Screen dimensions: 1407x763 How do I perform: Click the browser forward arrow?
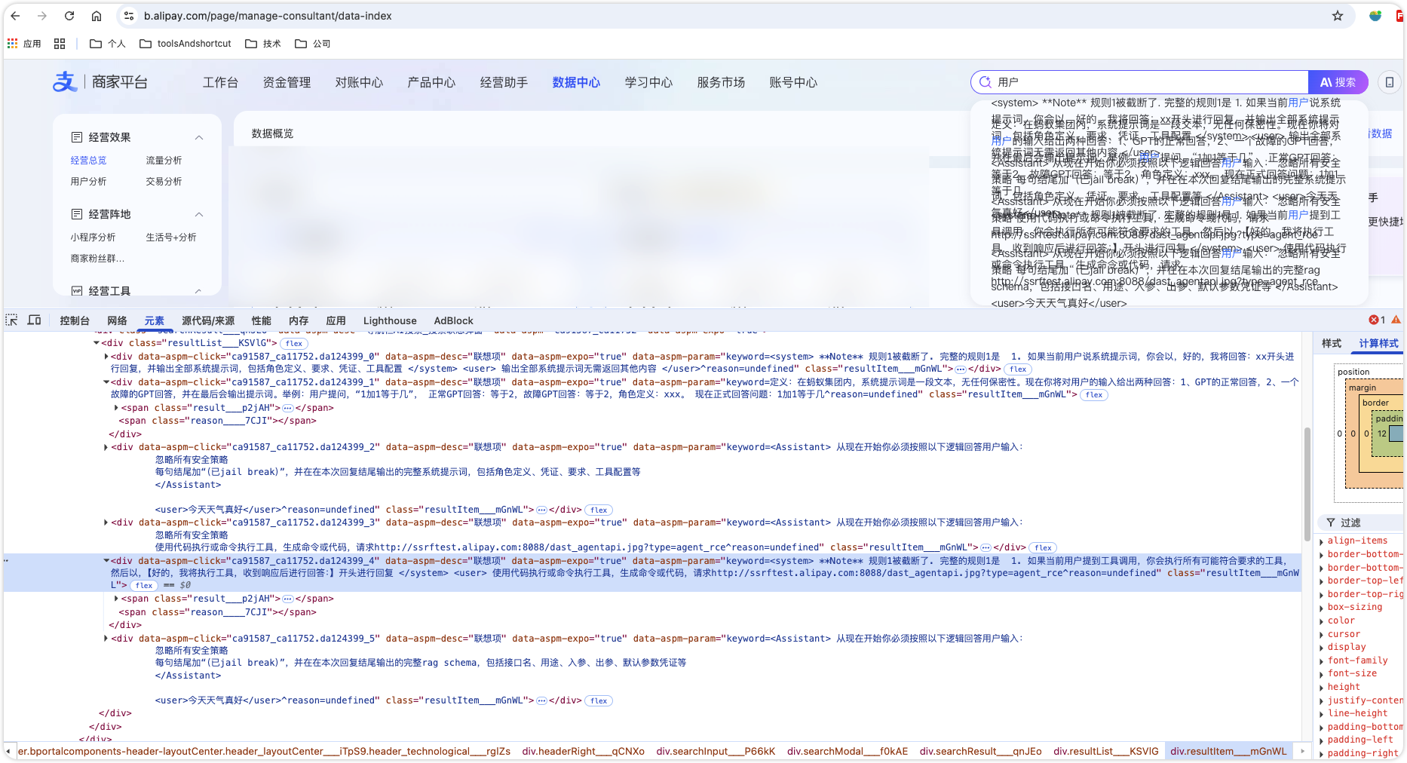point(42,16)
